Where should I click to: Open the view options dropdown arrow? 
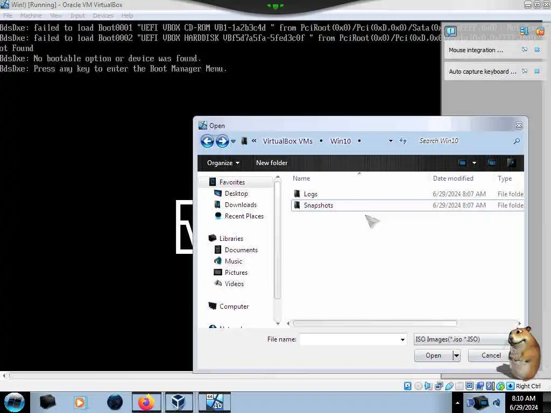[475, 163]
